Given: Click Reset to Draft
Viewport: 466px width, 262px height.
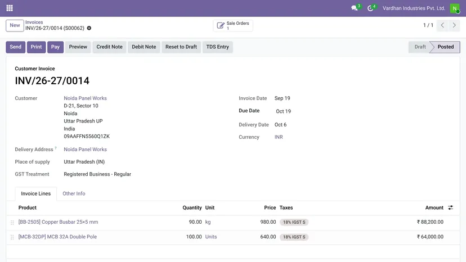Looking at the screenshot, I should coord(181,47).
